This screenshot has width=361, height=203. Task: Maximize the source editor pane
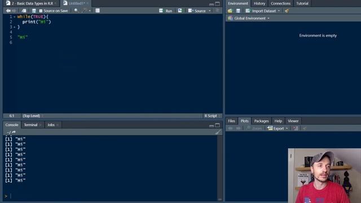(217, 4)
